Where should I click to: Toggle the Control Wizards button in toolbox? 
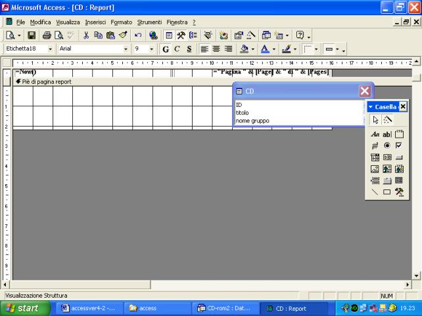388,120
